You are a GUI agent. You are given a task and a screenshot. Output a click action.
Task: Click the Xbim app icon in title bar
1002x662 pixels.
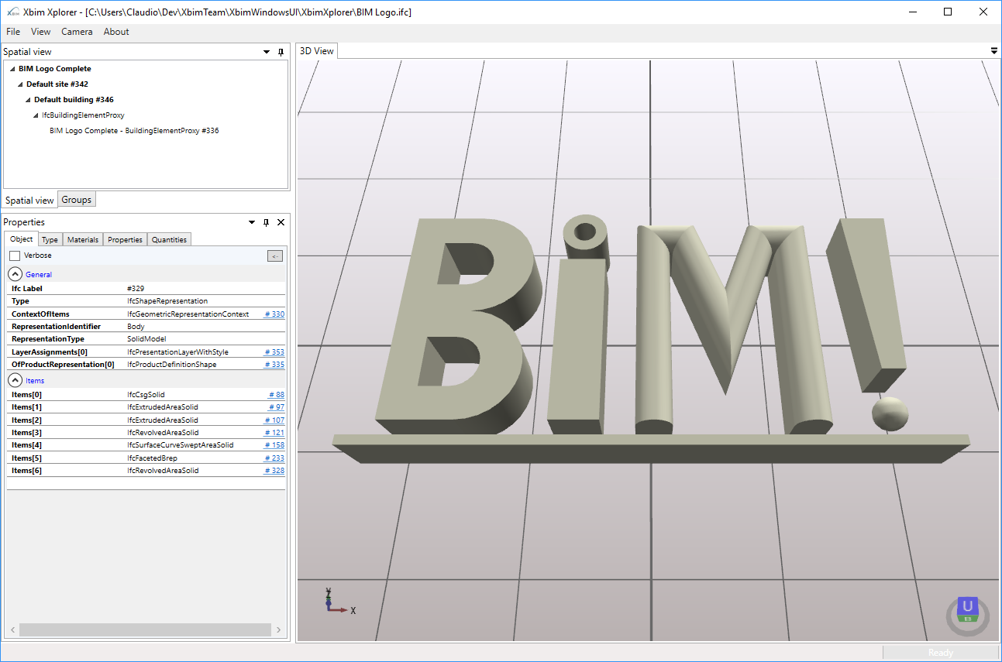tap(12, 12)
